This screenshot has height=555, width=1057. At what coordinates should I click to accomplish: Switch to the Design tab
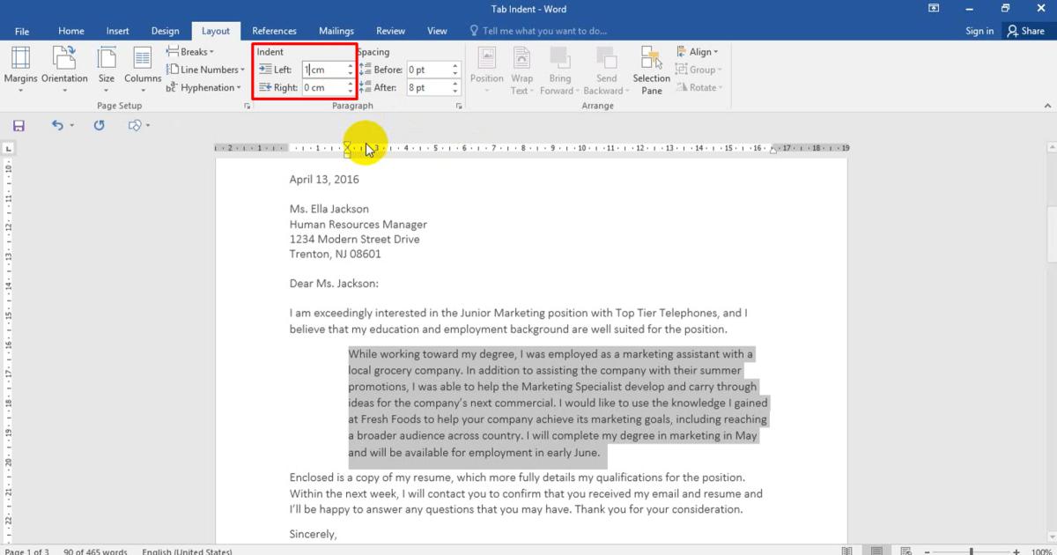point(165,31)
